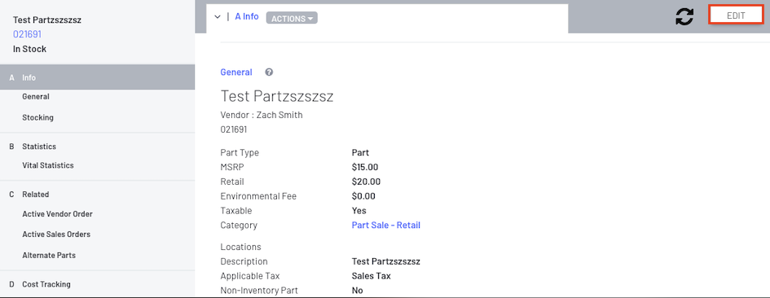This screenshot has width=770, height=298.
Task: Select B Statistics section
Action: [97, 147]
